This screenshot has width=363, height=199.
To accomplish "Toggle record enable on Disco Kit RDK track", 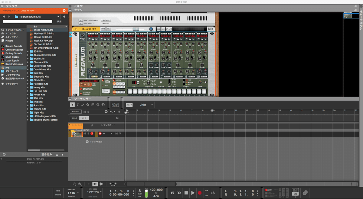I will [100, 133].
